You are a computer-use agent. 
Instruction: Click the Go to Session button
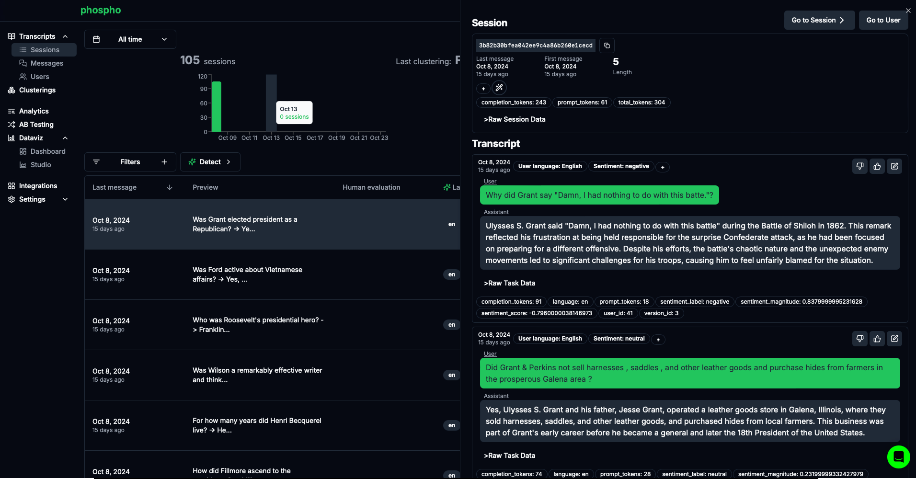pyautogui.click(x=819, y=20)
